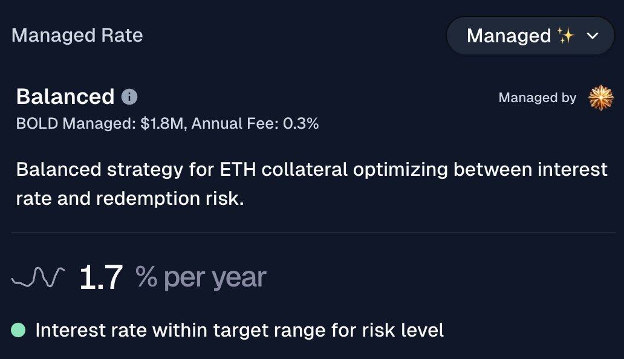Click the wavy rate chart icon
624x359 pixels.
(x=38, y=277)
